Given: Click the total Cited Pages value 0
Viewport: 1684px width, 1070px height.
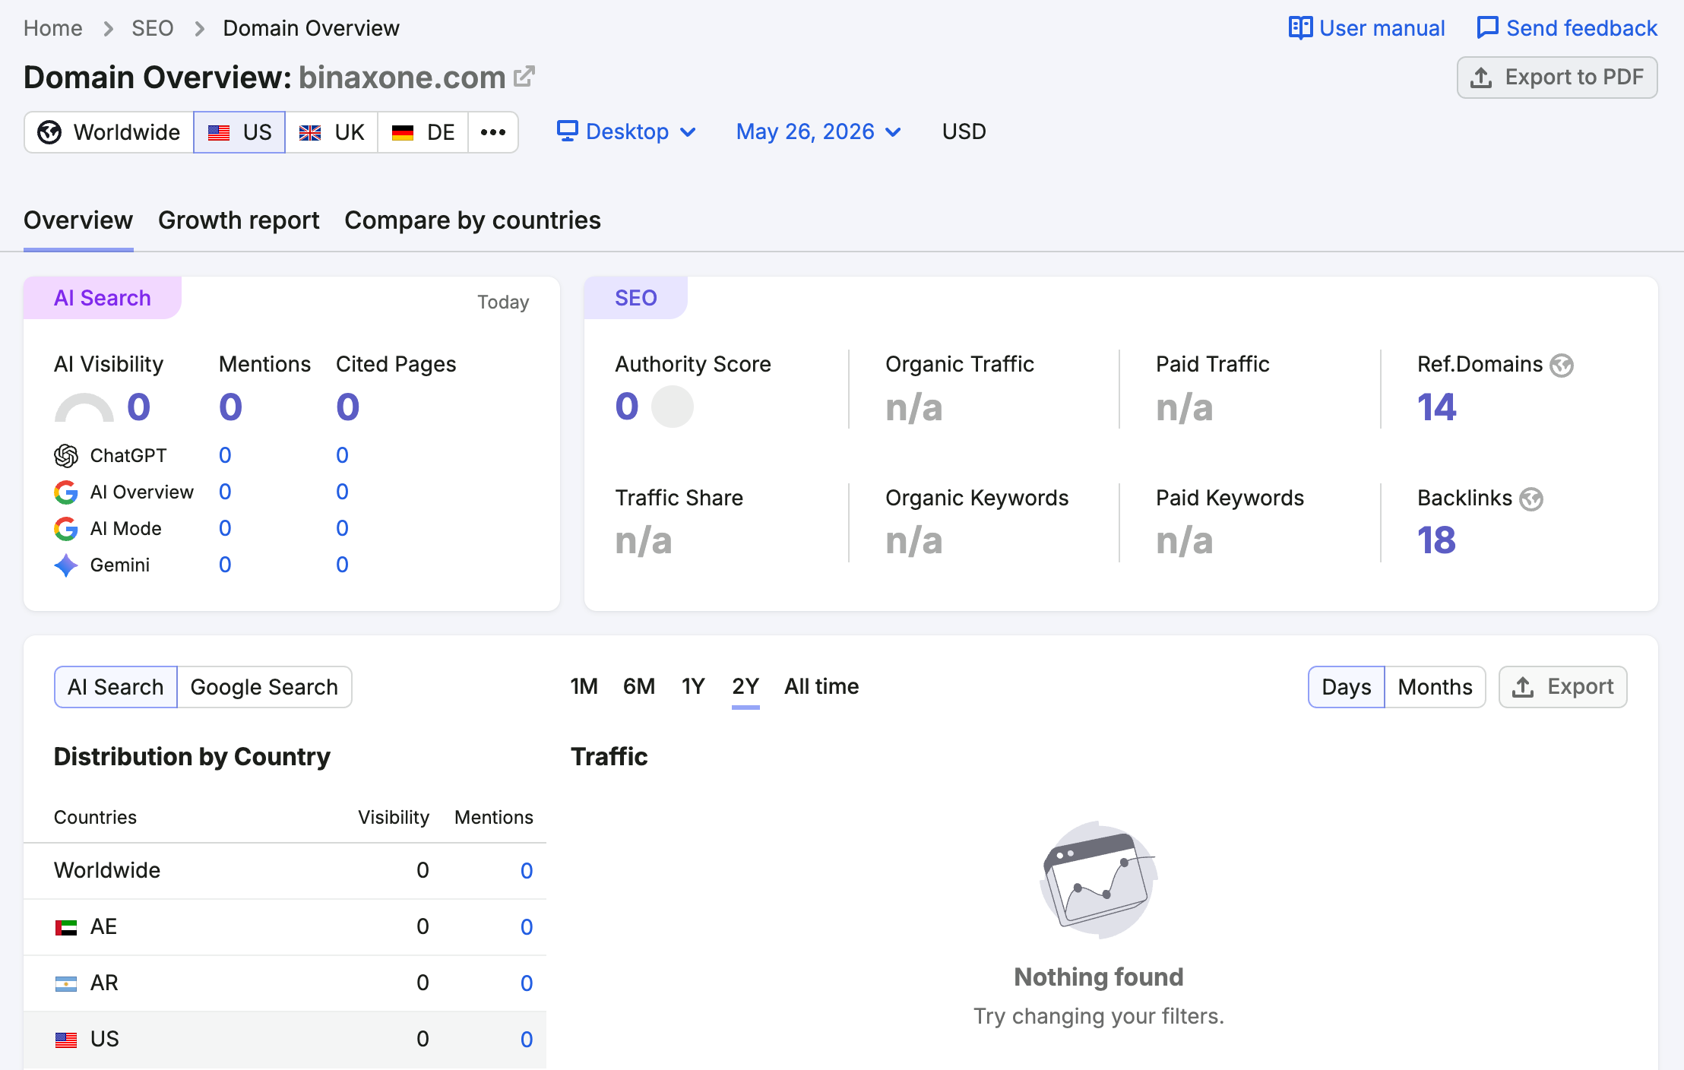Looking at the screenshot, I should coord(348,407).
